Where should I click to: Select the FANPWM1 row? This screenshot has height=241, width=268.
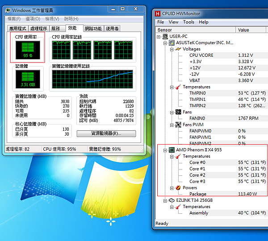pos(228,137)
